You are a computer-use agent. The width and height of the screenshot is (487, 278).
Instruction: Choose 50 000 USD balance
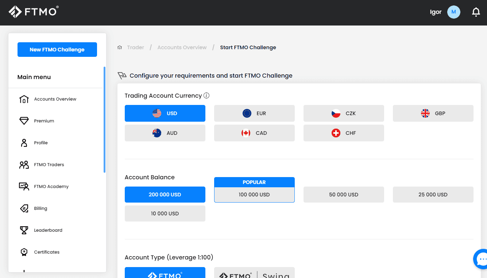344,195
